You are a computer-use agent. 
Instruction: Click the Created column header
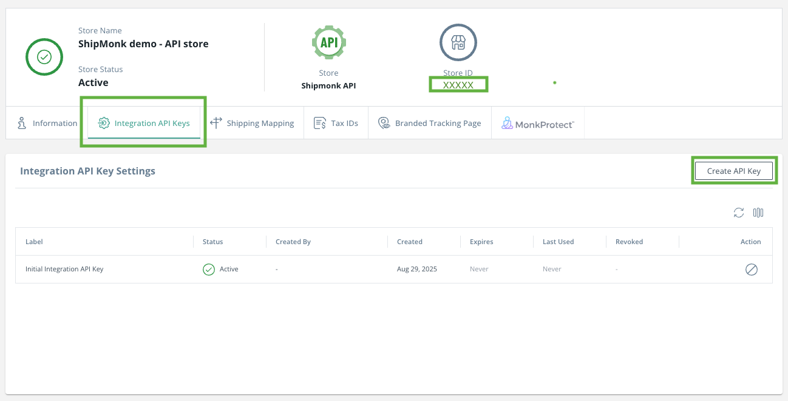pyautogui.click(x=410, y=242)
